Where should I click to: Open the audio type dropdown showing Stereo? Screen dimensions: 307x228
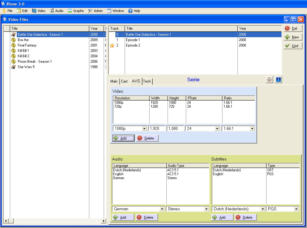point(206,209)
